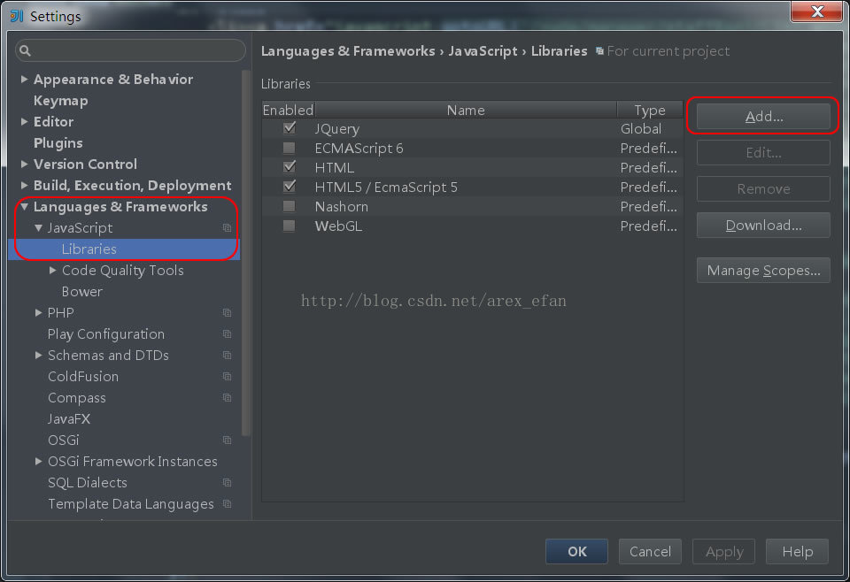The height and width of the screenshot is (582, 850).
Task: Confirm settings with OK button
Action: coord(576,551)
